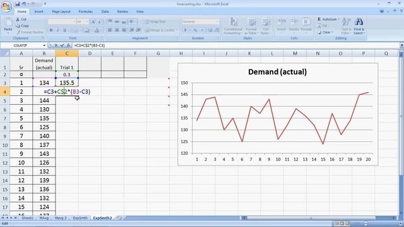Toggle Middle Align vertical alignment
The height and width of the screenshot is (227, 404).
(117, 21)
